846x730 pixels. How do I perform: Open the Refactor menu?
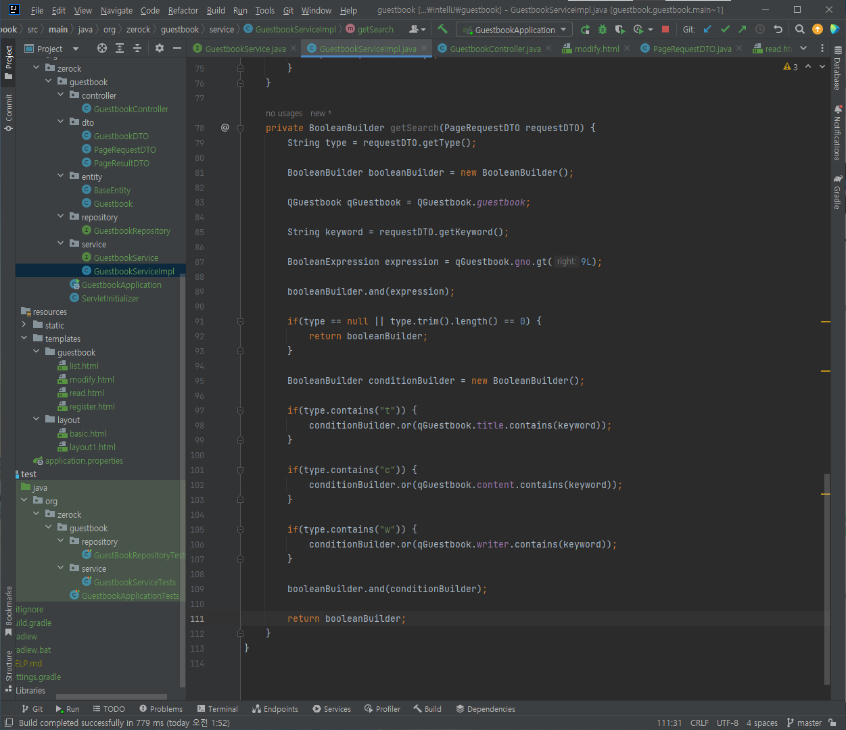pyautogui.click(x=183, y=10)
